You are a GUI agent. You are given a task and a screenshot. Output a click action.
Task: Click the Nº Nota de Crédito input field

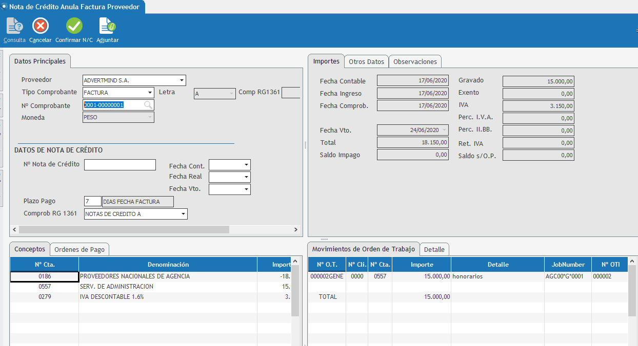tap(119, 165)
